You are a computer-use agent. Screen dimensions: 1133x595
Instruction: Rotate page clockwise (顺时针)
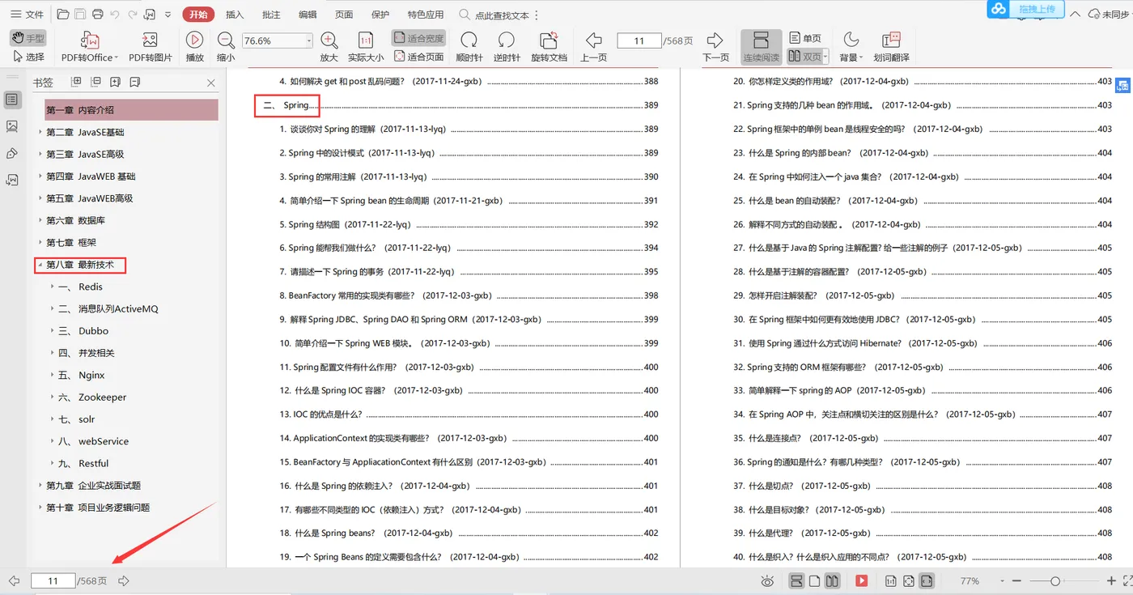(x=469, y=47)
